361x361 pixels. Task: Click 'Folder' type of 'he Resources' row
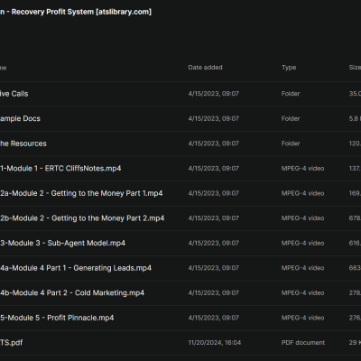pos(291,143)
